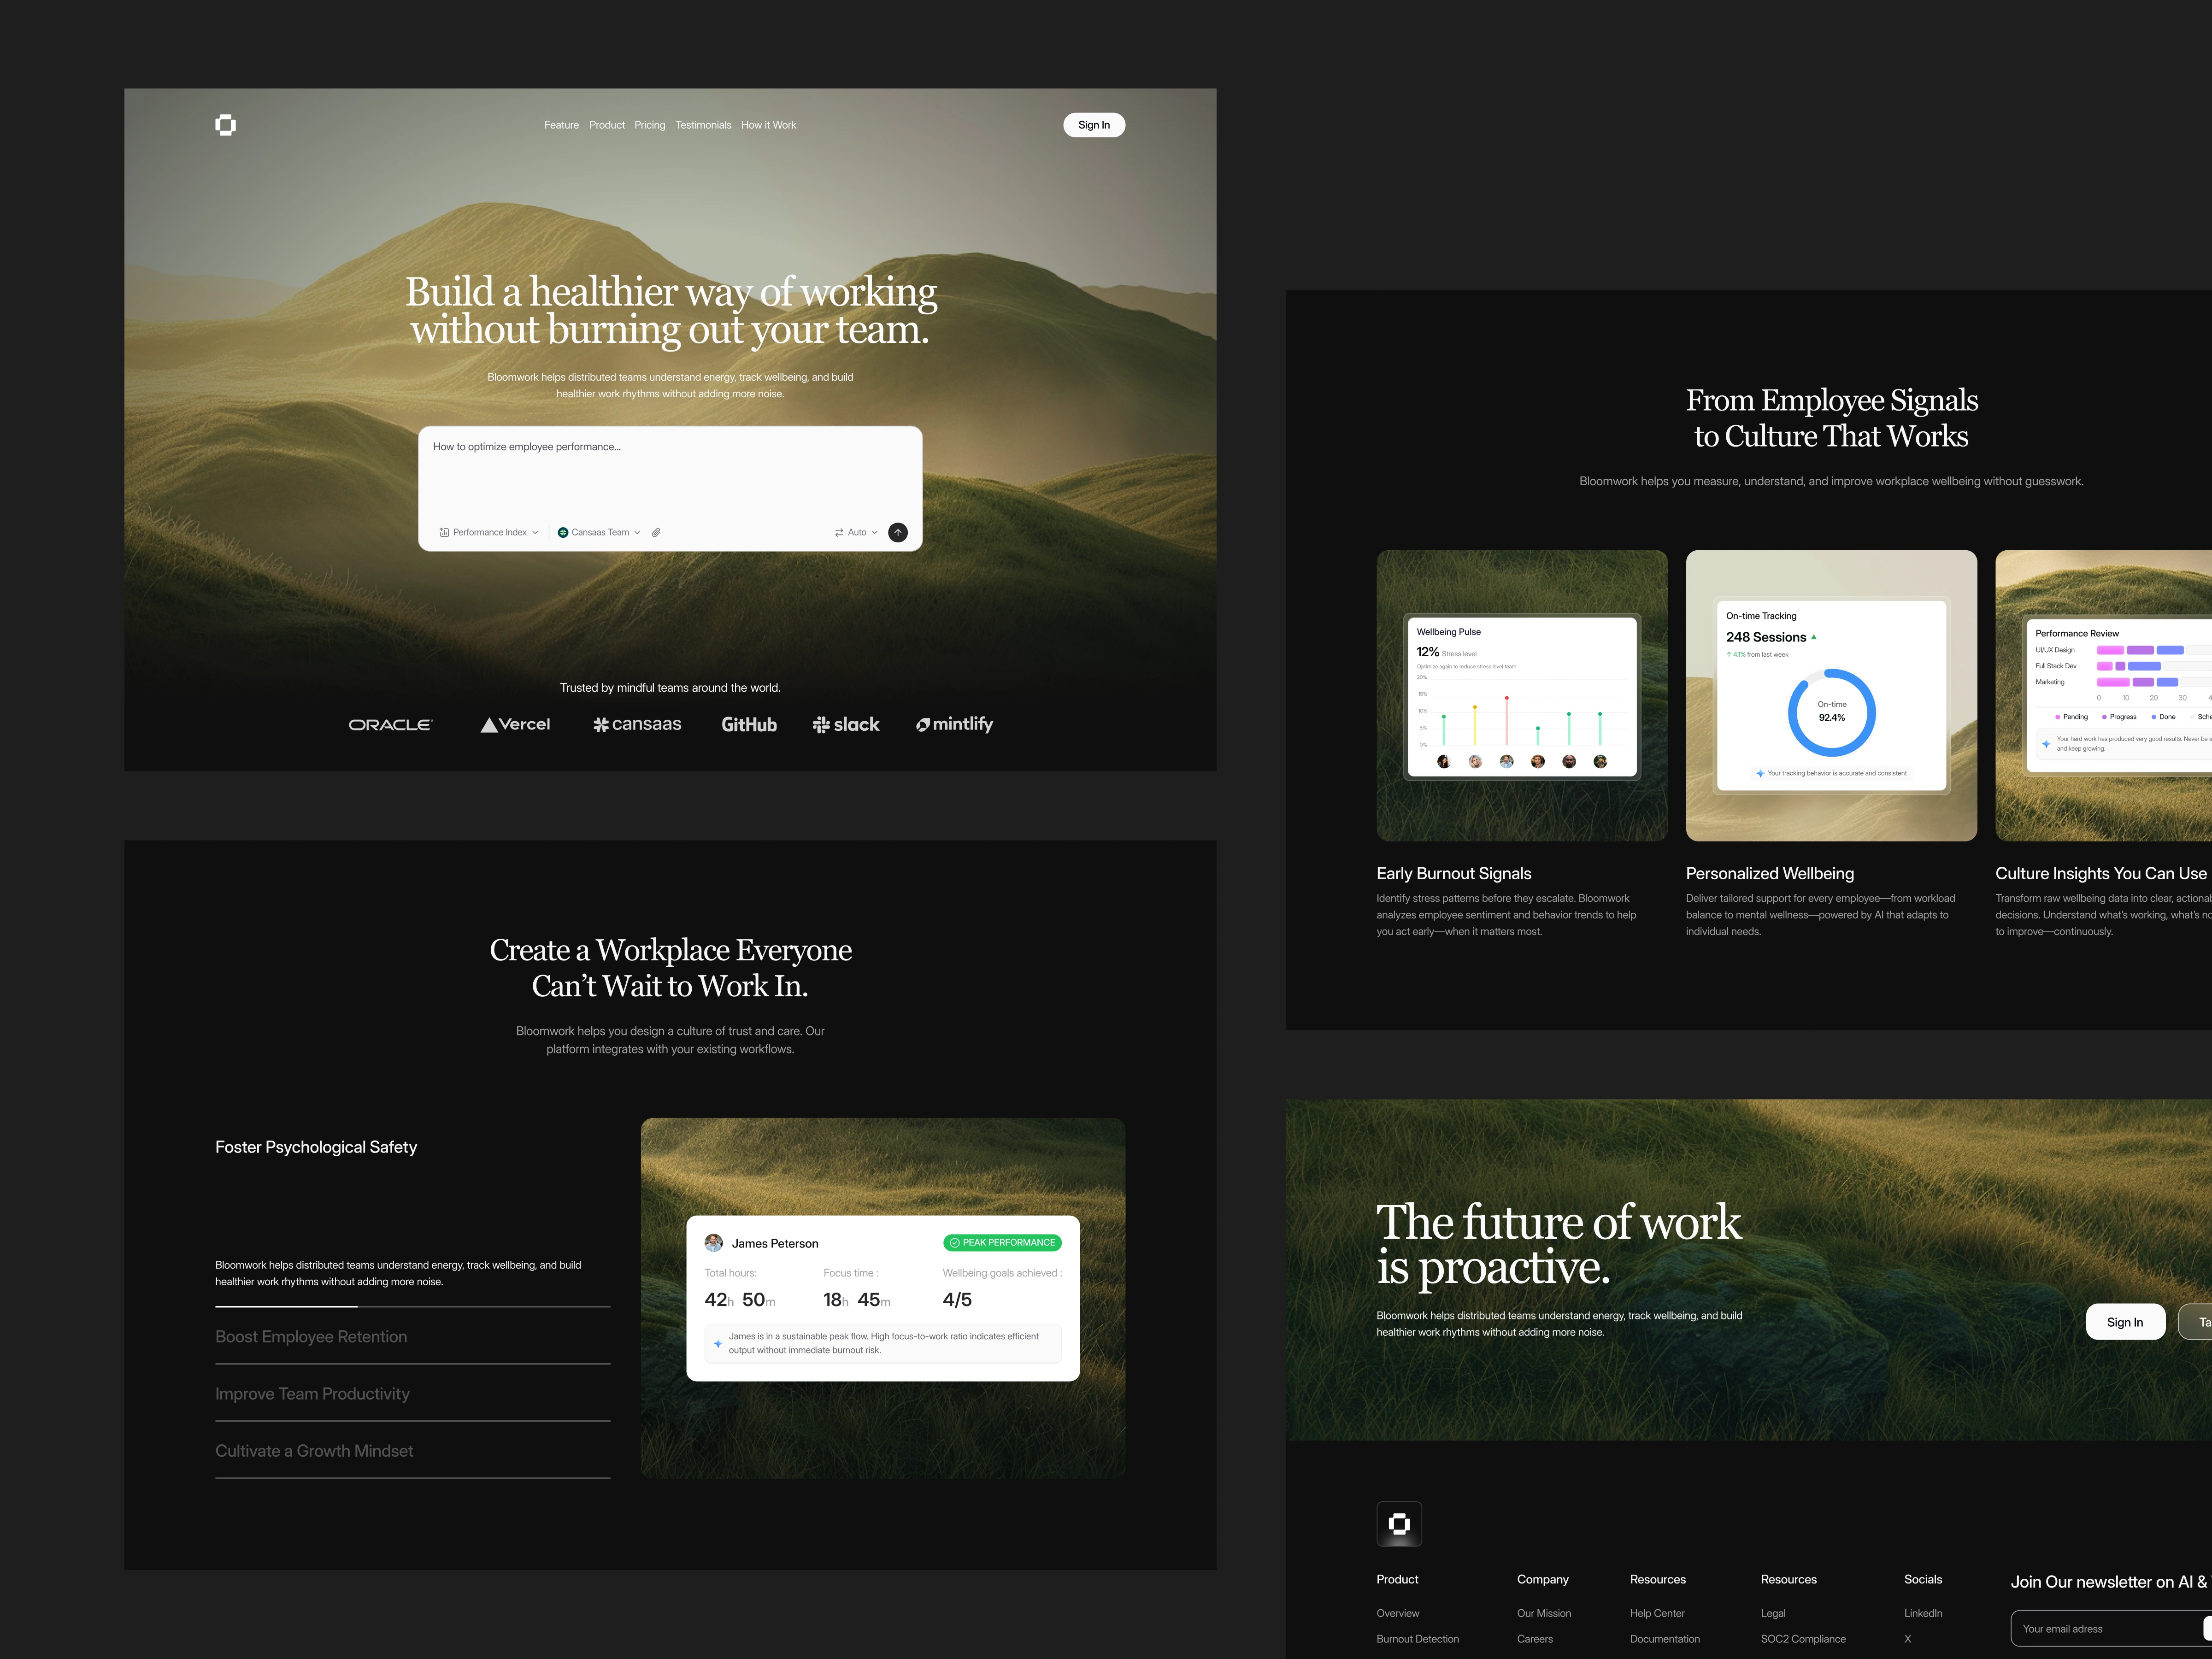Click the mintlify logo

click(x=954, y=724)
